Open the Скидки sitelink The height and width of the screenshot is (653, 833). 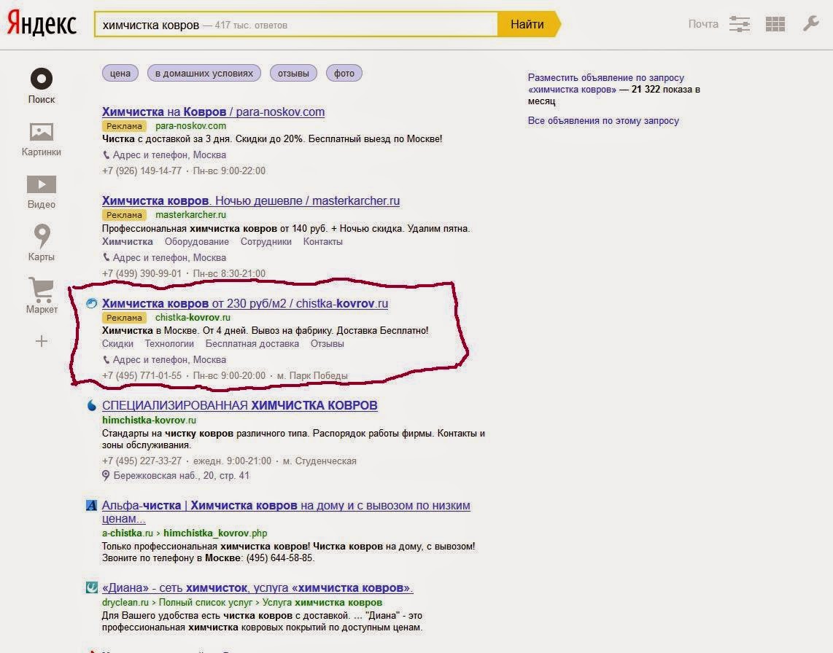tap(117, 343)
